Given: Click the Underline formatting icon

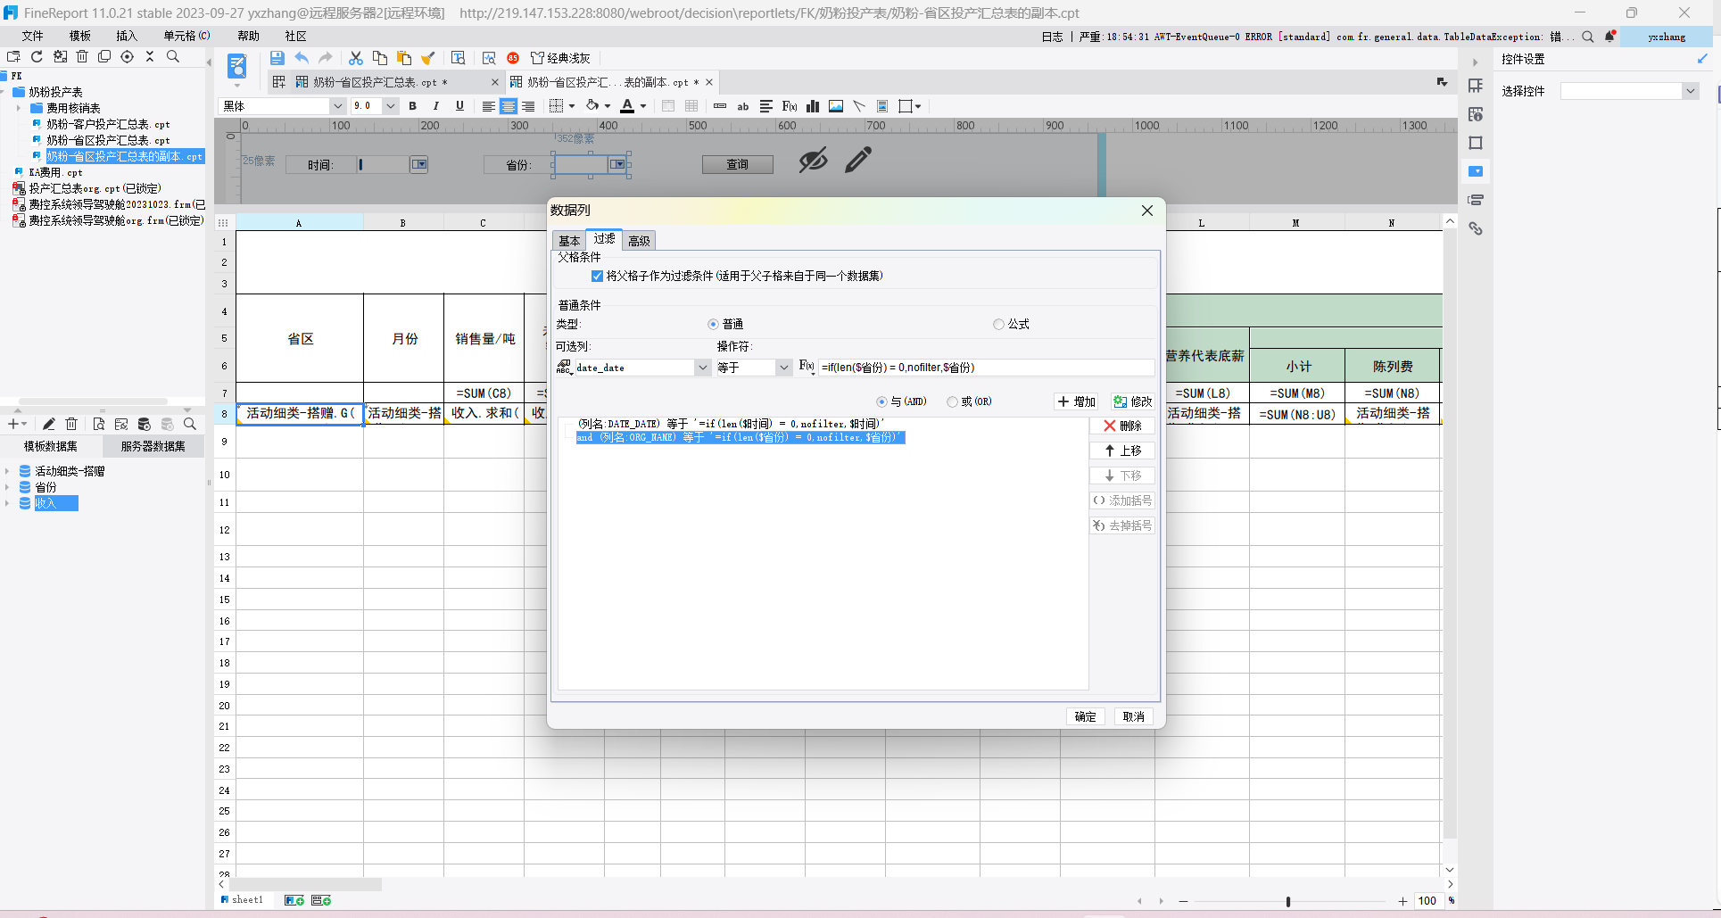Looking at the screenshot, I should (459, 106).
